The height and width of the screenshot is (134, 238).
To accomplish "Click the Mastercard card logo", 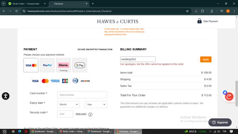I will point(45,81).
